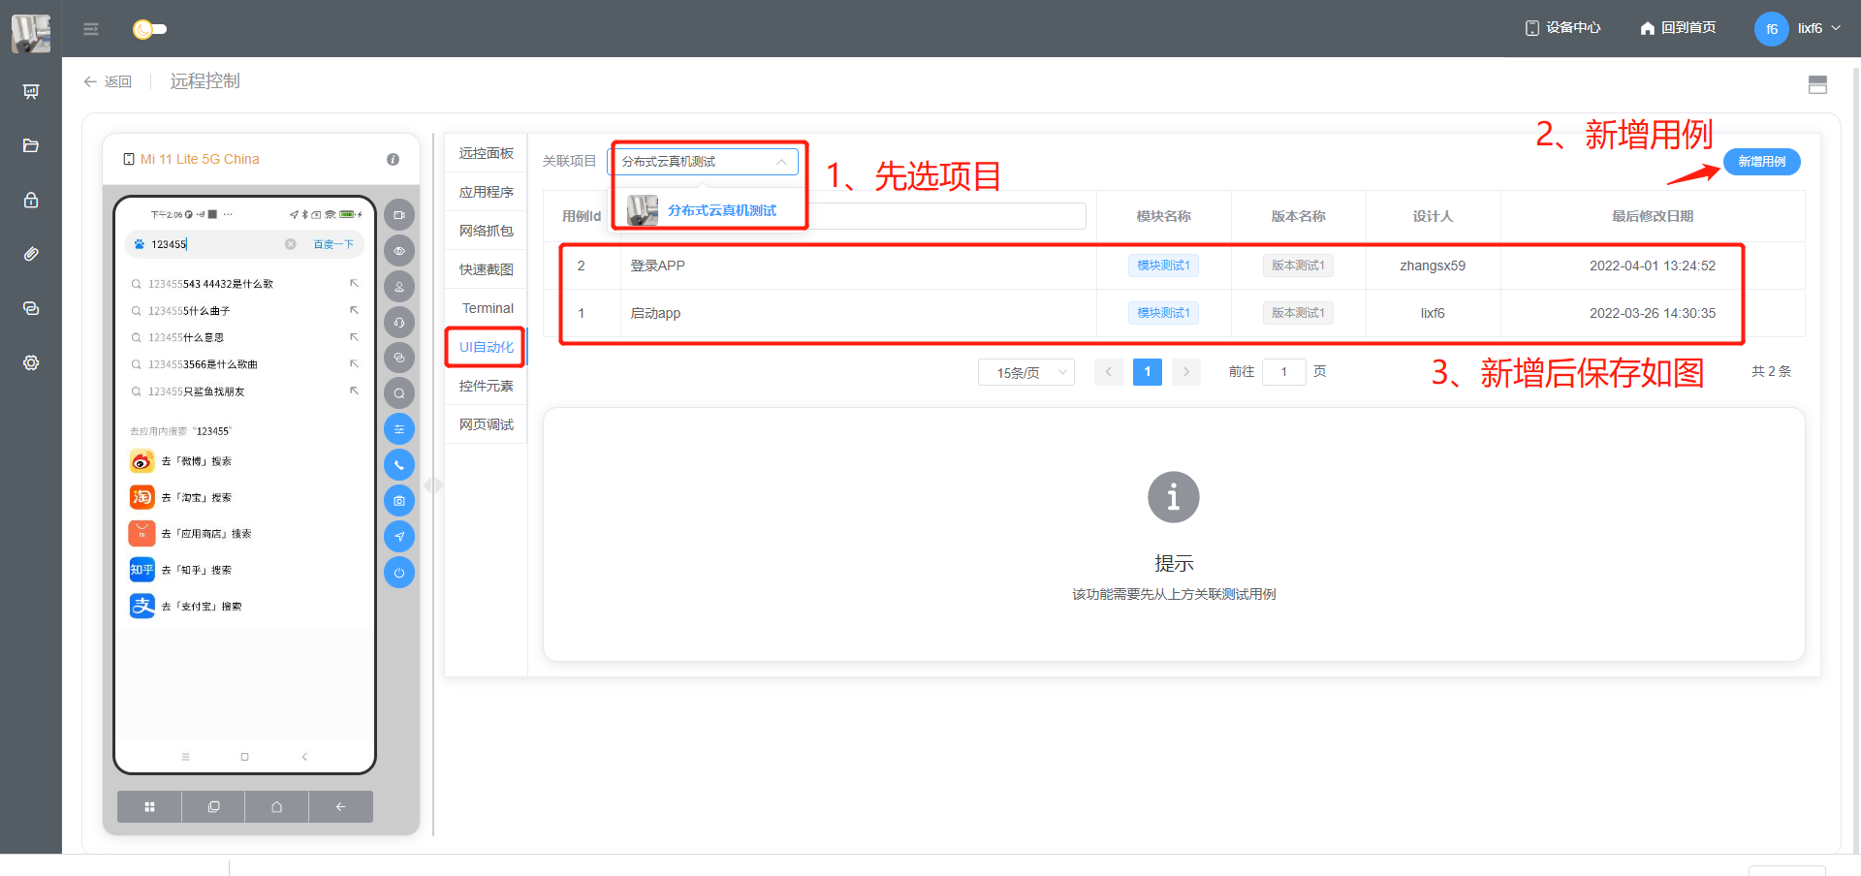Click the gray headset icon beside phone

tap(399, 322)
